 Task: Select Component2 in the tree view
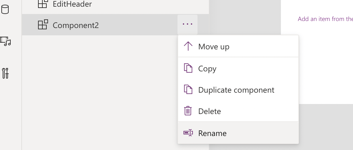click(76, 25)
